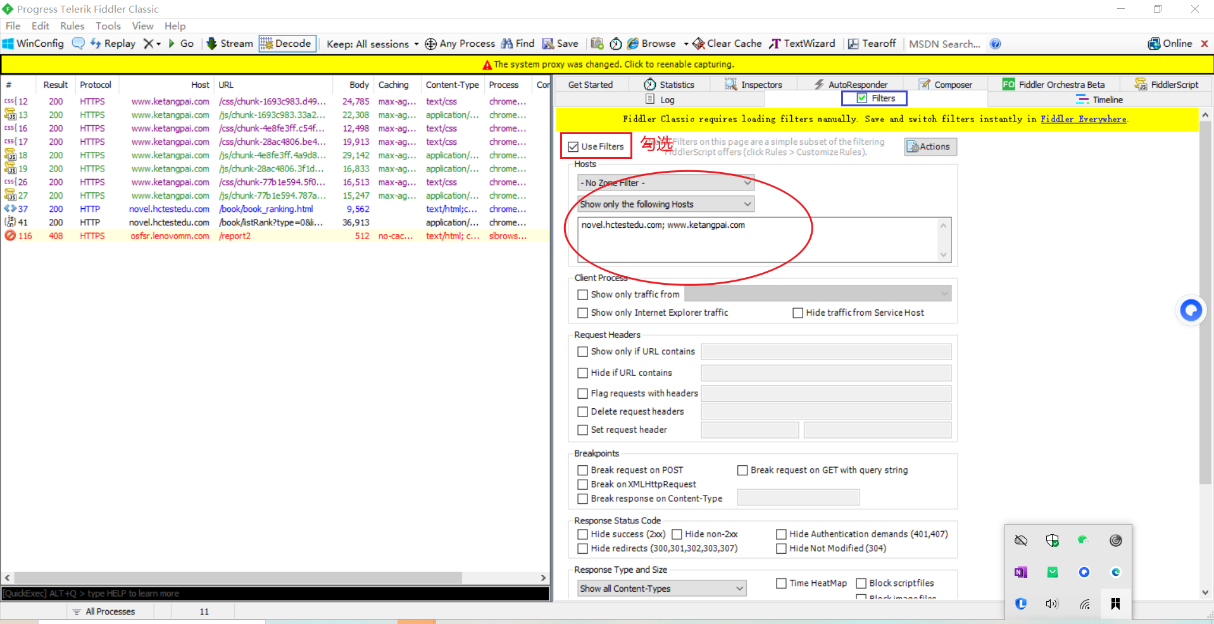The width and height of the screenshot is (1214, 624).
Task: Sort sessions by Result column header
Action: tap(56, 85)
